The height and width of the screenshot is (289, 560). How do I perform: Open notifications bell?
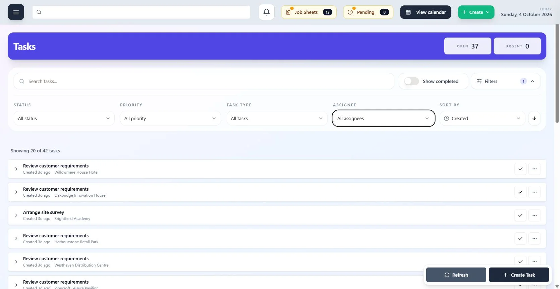point(267,12)
